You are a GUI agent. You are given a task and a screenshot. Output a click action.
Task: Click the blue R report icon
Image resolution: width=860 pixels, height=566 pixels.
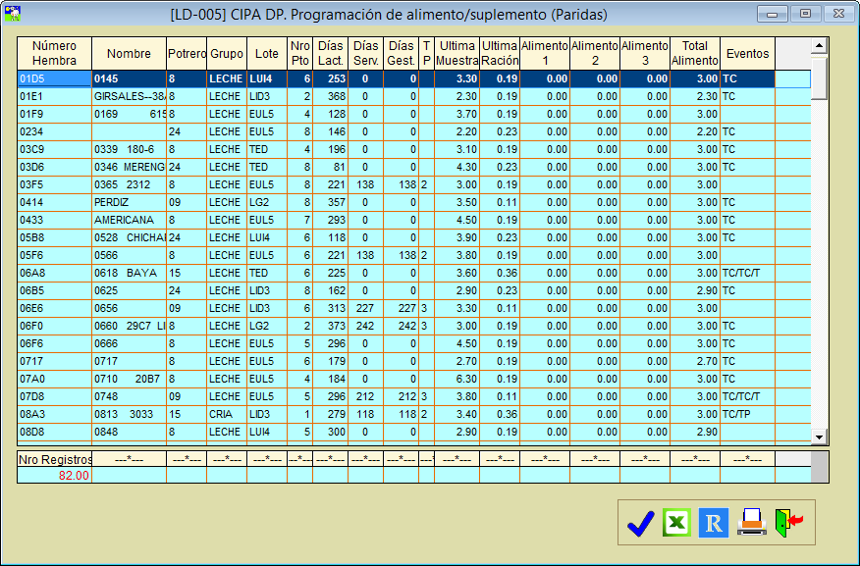pos(714,523)
